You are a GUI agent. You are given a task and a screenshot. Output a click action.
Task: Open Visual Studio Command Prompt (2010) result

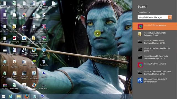tap(155, 50)
